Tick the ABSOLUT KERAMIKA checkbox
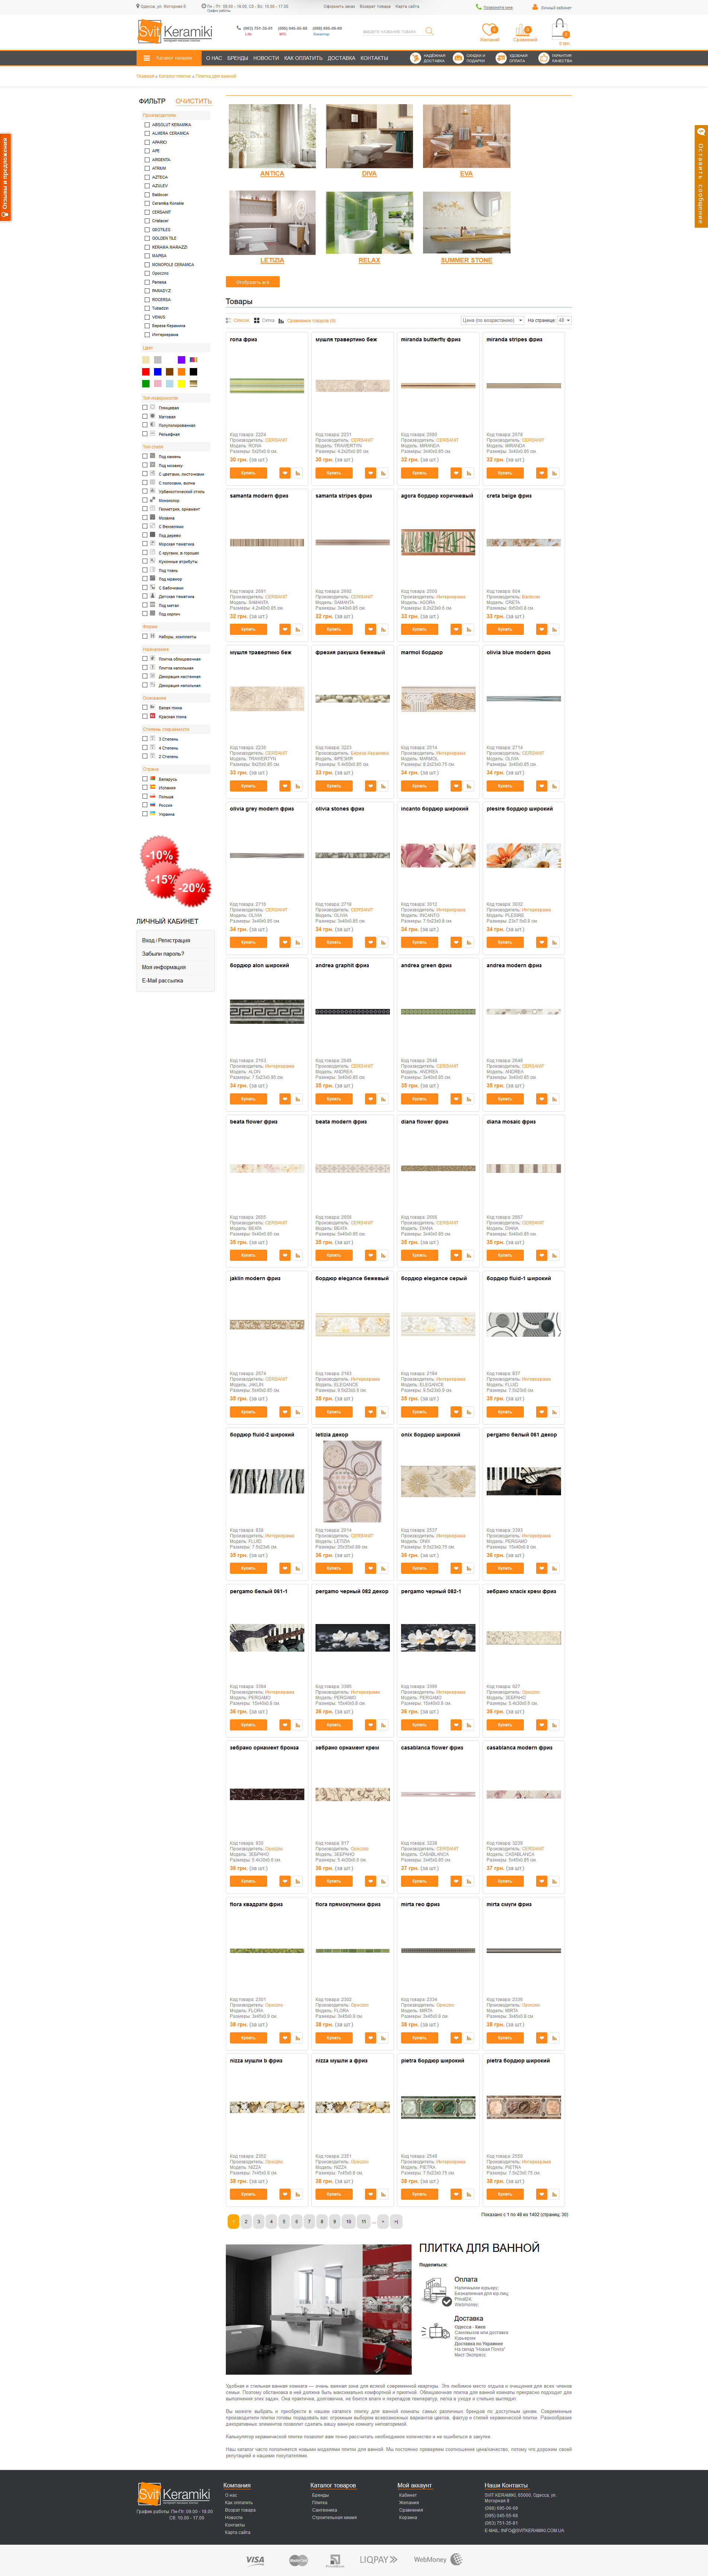The image size is (708, 2576). pos(147,125)
